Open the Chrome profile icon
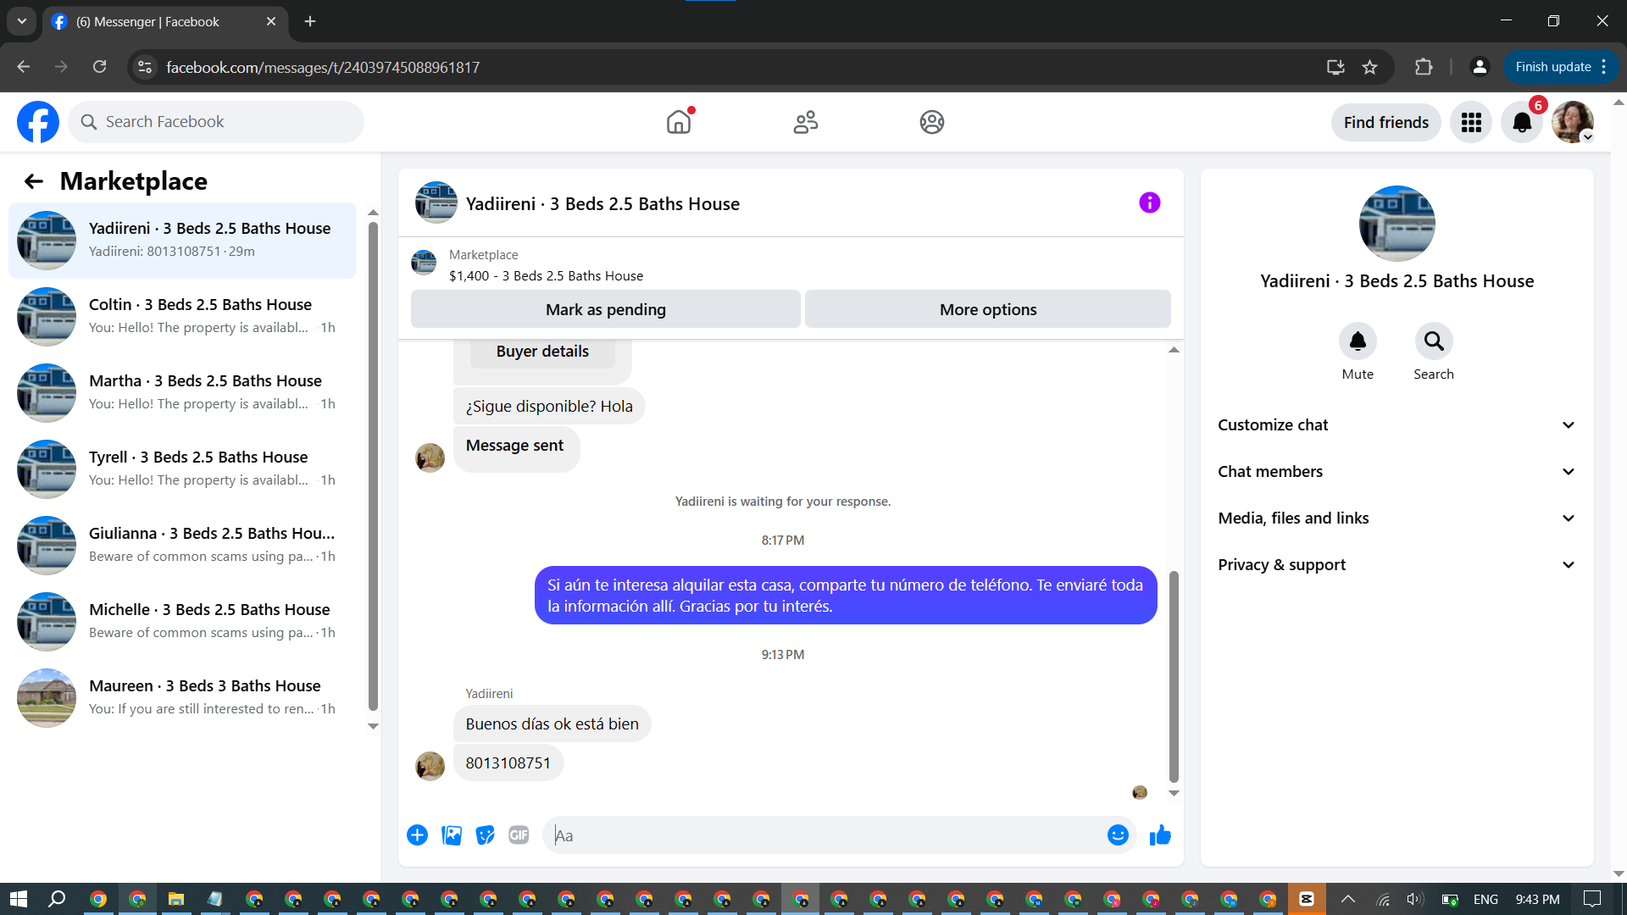The width and height of the screenshot is (1627, 915). [1480, 67]
